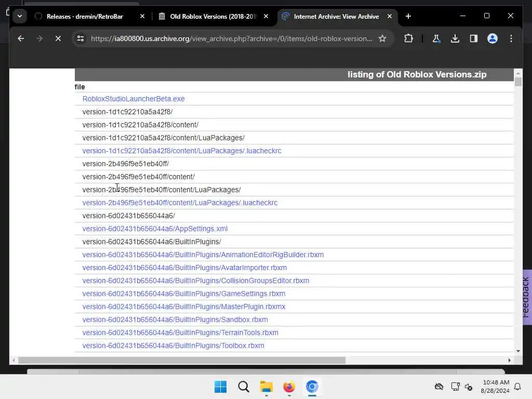Open the profile avatar menu

(x=493, y=38)
